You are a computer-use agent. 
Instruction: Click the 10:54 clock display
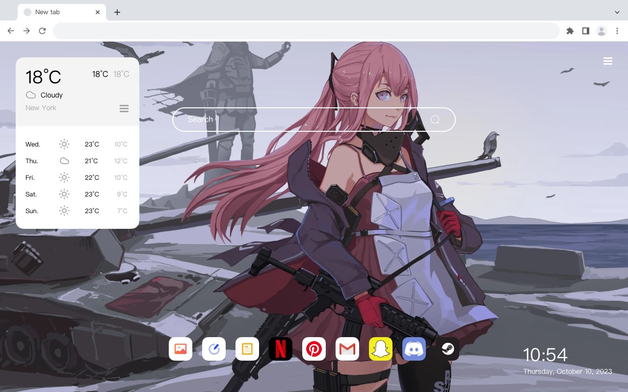tap(545, 355)
